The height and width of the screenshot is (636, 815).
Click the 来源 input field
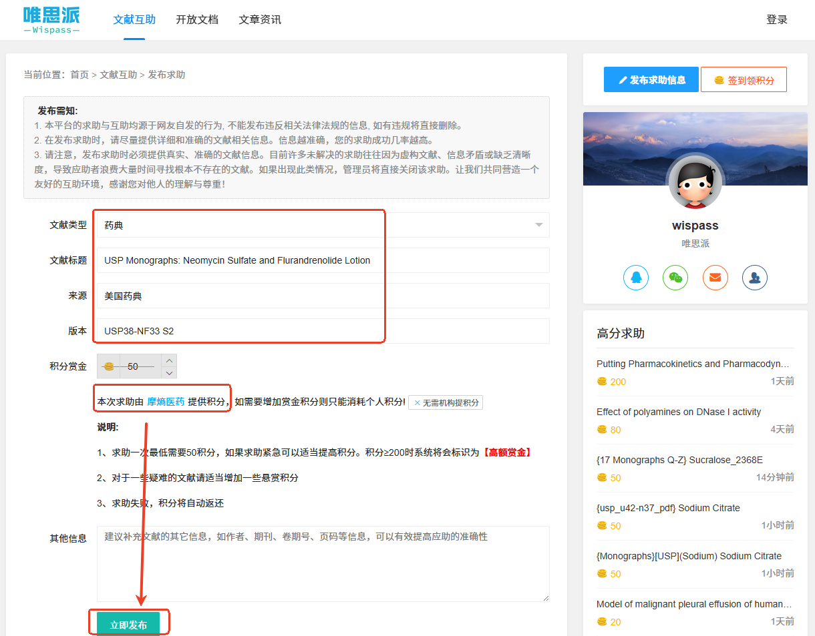(323, 296)
